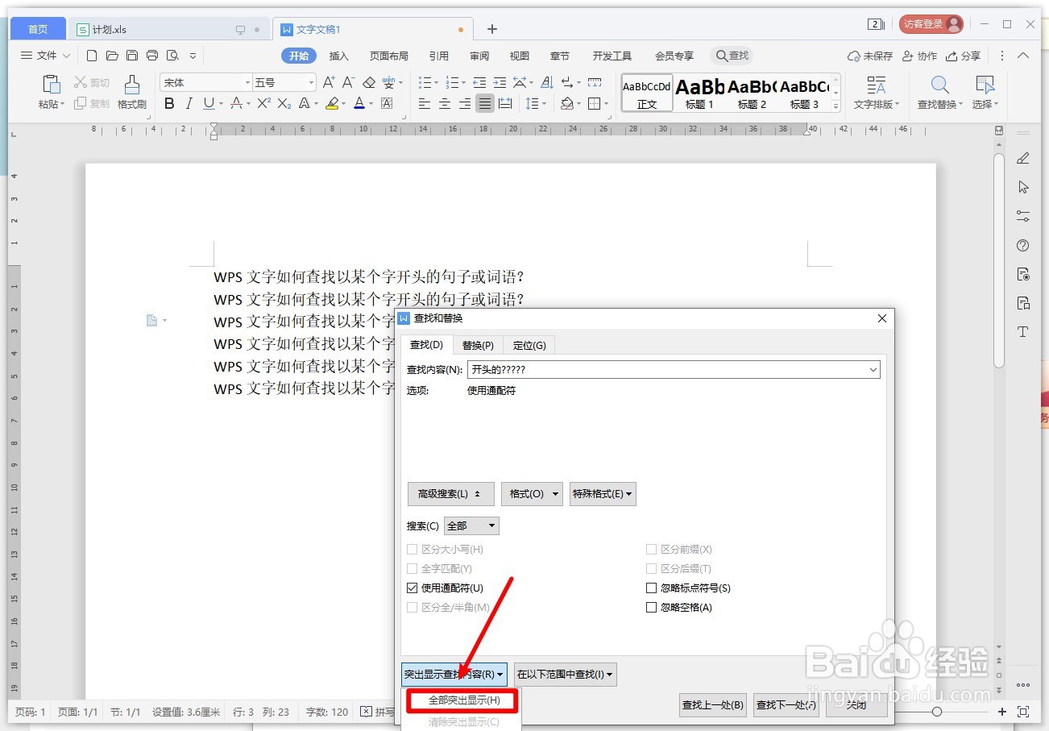
Task: Apply Superscript formatting
Action: tap(263, 103)
